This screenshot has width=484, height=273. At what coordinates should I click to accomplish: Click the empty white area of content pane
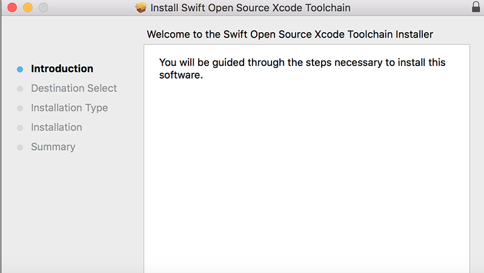[x=307, y=182]
